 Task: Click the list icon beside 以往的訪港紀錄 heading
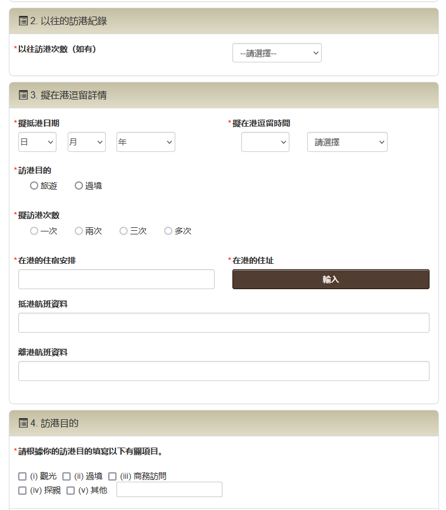(x=23, y=21)
